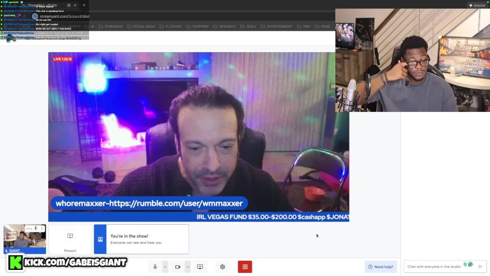Viewport: 490px width, 276px height.
Task: Open the ENTERTAINMENT bookmarks folder
Action: (276, 26)
